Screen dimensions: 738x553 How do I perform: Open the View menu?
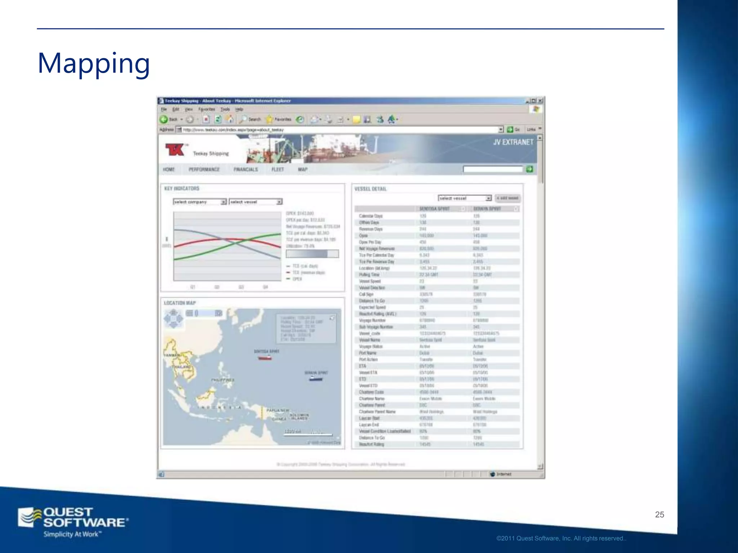click(x=189, y=109)
